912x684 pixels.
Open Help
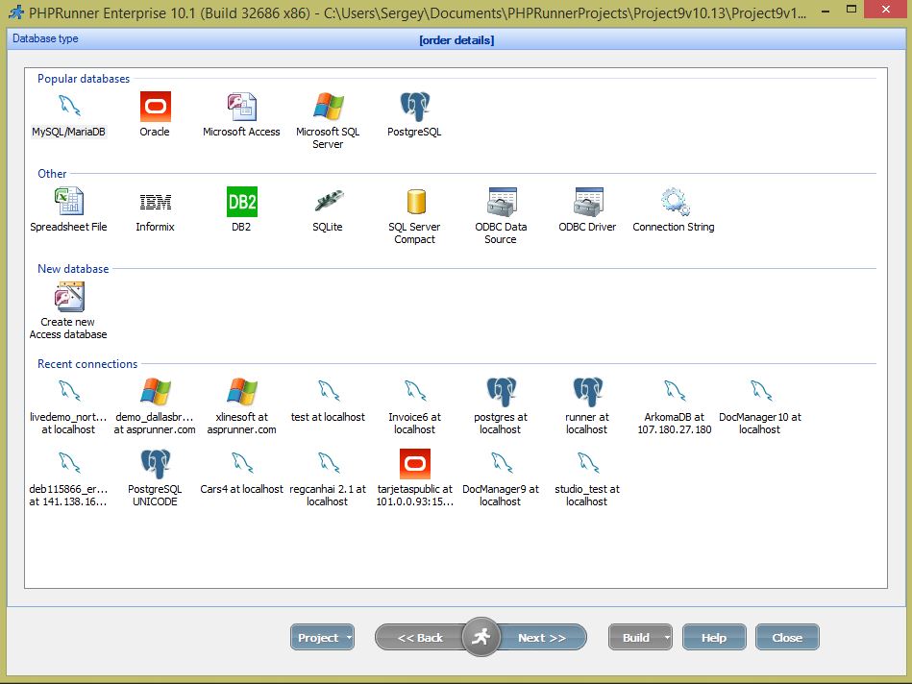714,638
